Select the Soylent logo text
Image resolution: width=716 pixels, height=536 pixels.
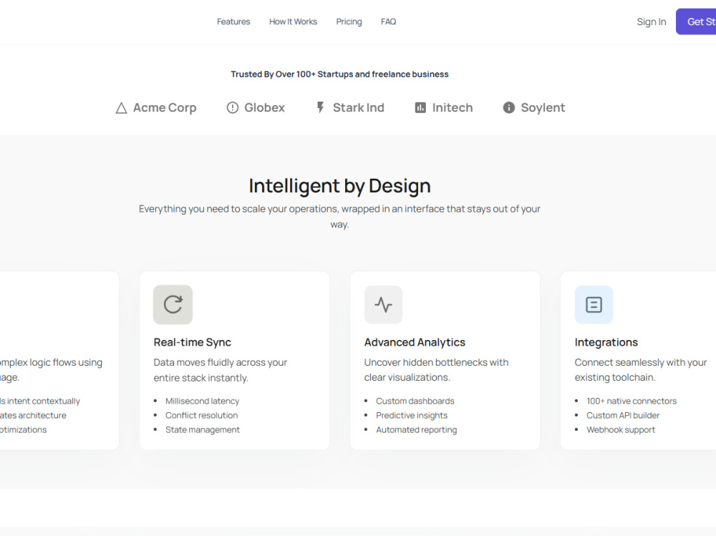click(543, 108)
